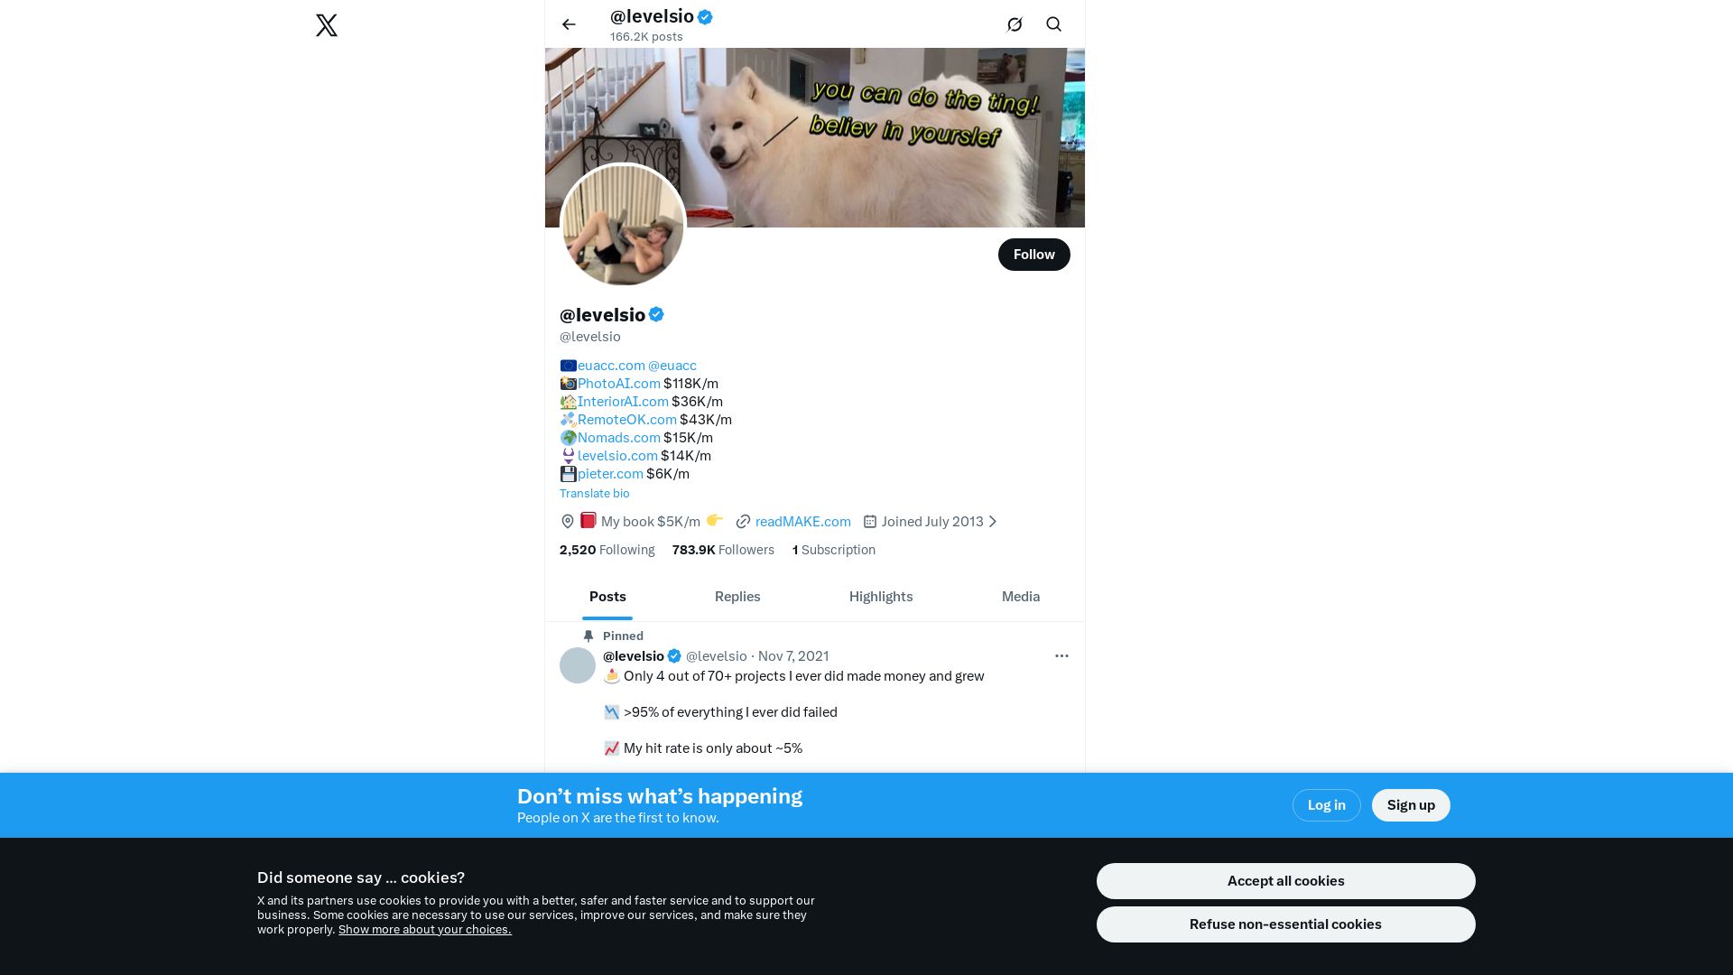The image size is (1733, 975).
Task: Open the pinned post more options menu
Action: 1061,656
